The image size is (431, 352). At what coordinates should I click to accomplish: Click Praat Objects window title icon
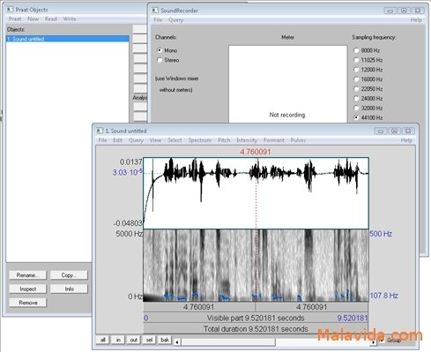pyautogui.click(x=10, y=10)
